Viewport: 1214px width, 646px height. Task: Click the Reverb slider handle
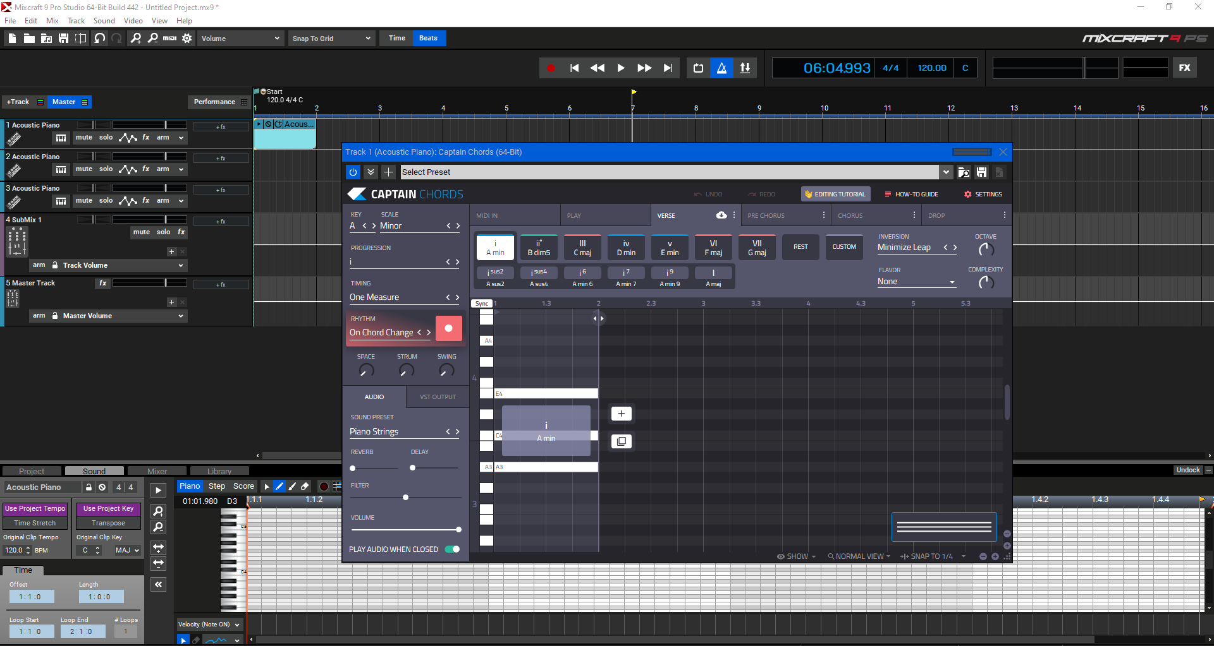[x=353, y=468]
